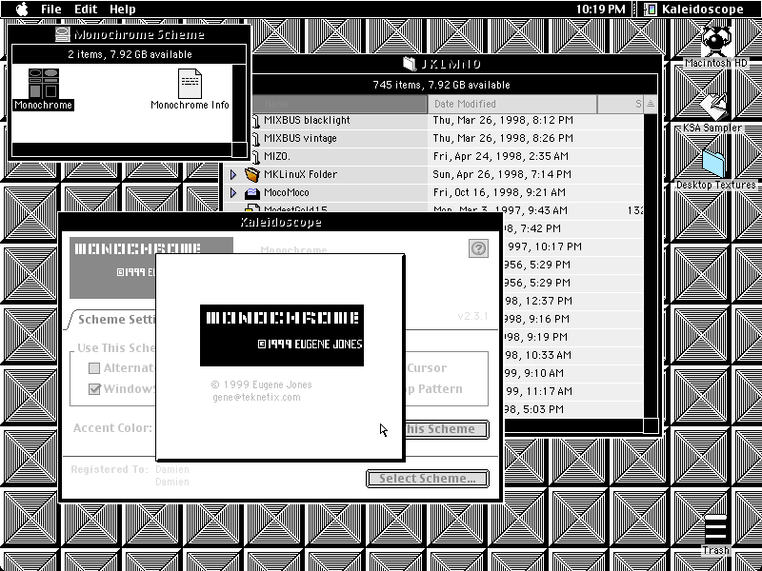Open the File menu
762x571 pixels.
click(51, 9)
